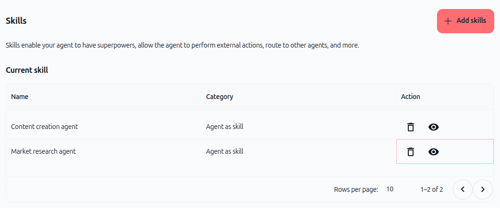Viewport: 500px width, 208px height.
Task: Open the Rows per page dropdown showing 10
Action: point(390,189)
